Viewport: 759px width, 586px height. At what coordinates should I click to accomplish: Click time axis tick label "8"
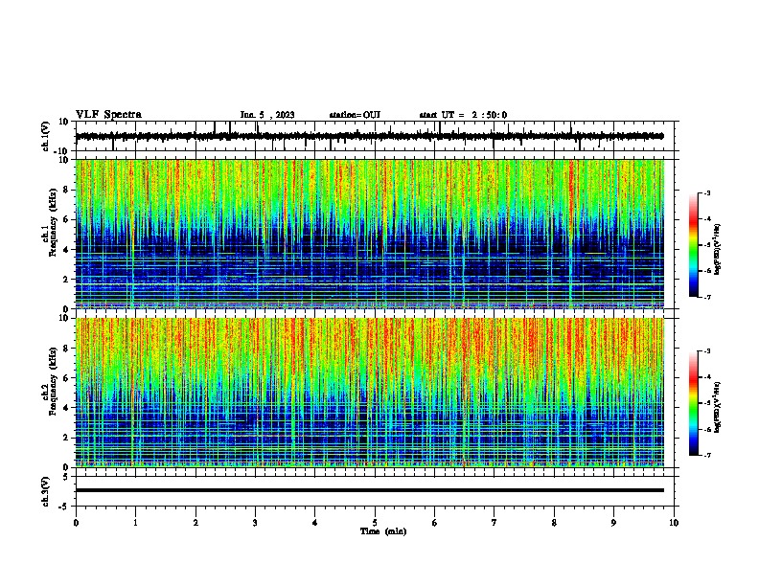coord(554,523)
